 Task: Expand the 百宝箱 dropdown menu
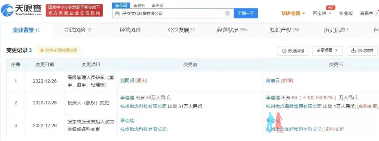(x=330, y=14)
